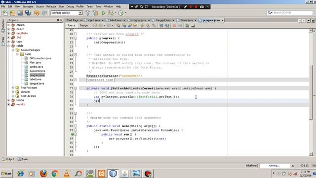Open Firefox from the taskbar
Image resolution: width=316 pixels, height=178 pixels.
(43, 174)
